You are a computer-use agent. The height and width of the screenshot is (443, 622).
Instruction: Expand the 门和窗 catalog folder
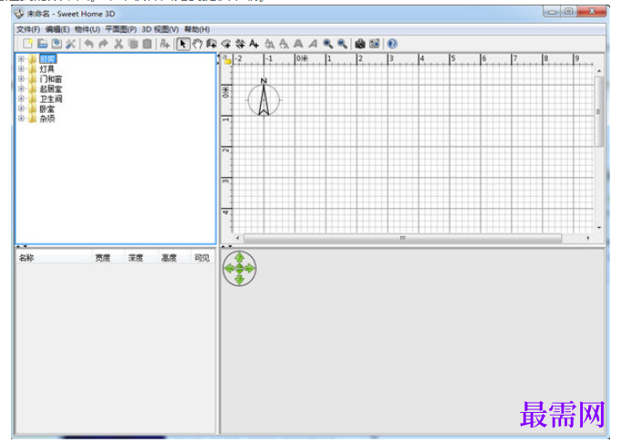[21, 78]
